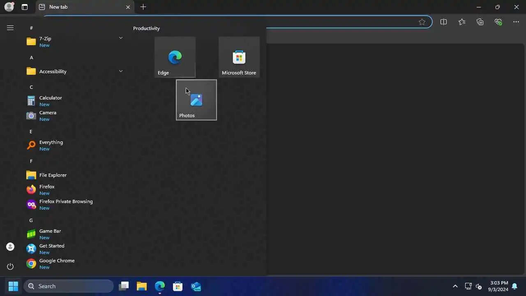Viewport: 526px width, 296px height.
Task: Open Edge split screen button
Action: coord(443,22)
